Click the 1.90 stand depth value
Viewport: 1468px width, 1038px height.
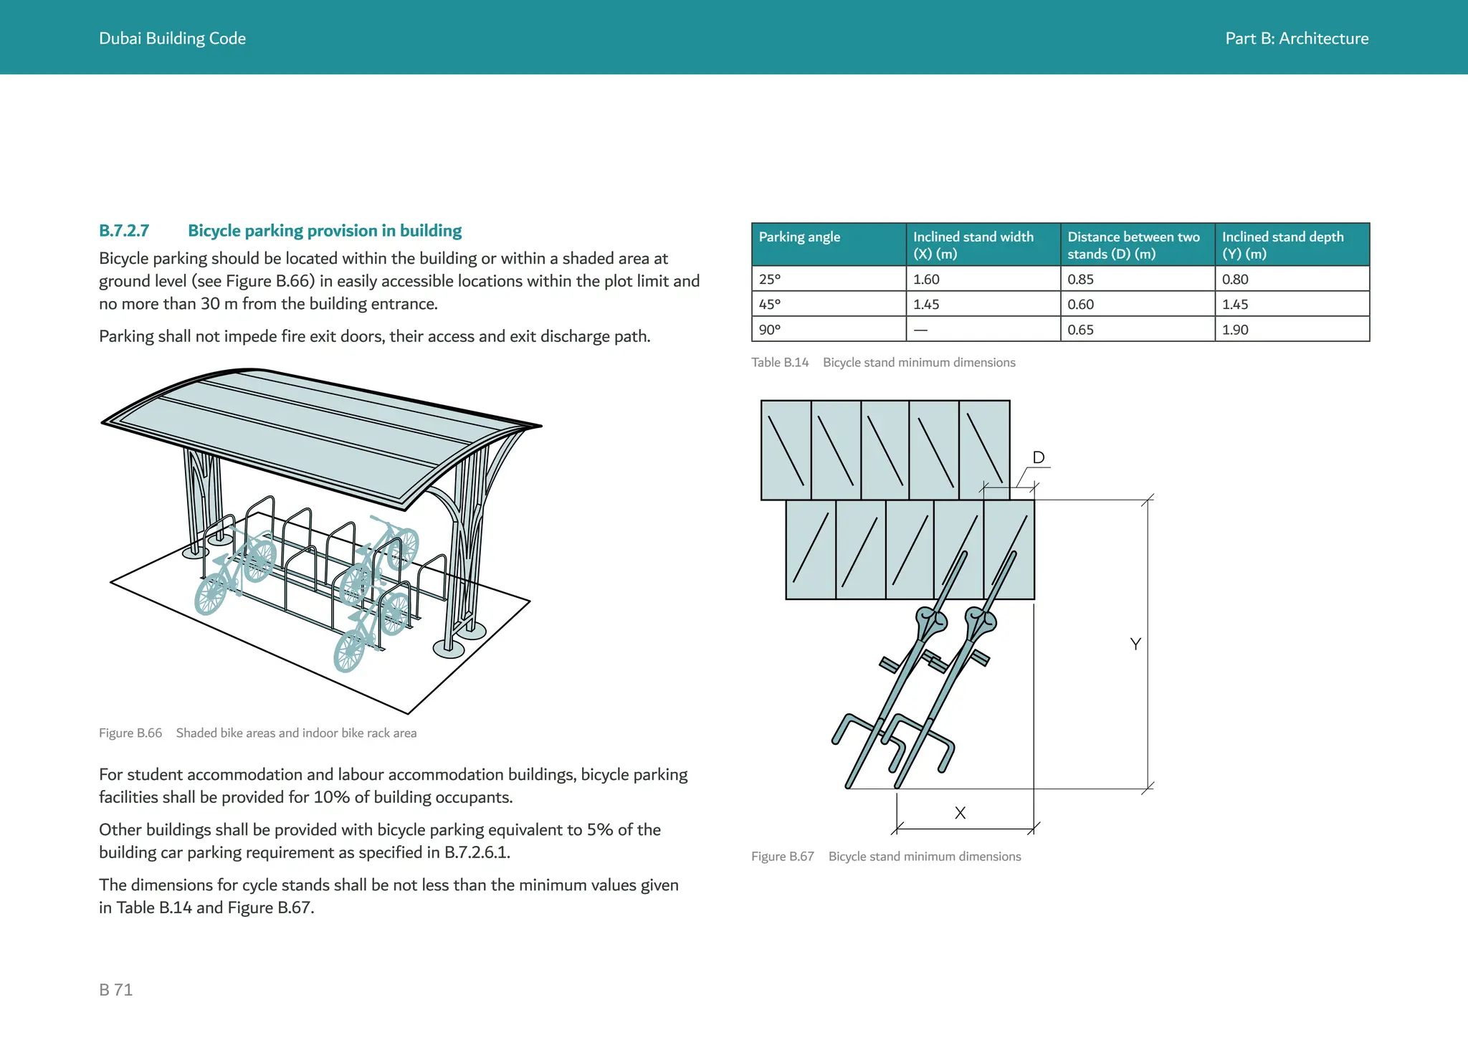(x=1235, y=330)
